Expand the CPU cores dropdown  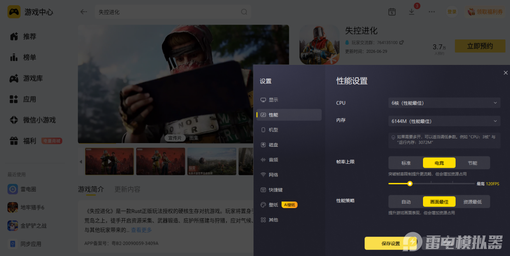tap(444, 103)
